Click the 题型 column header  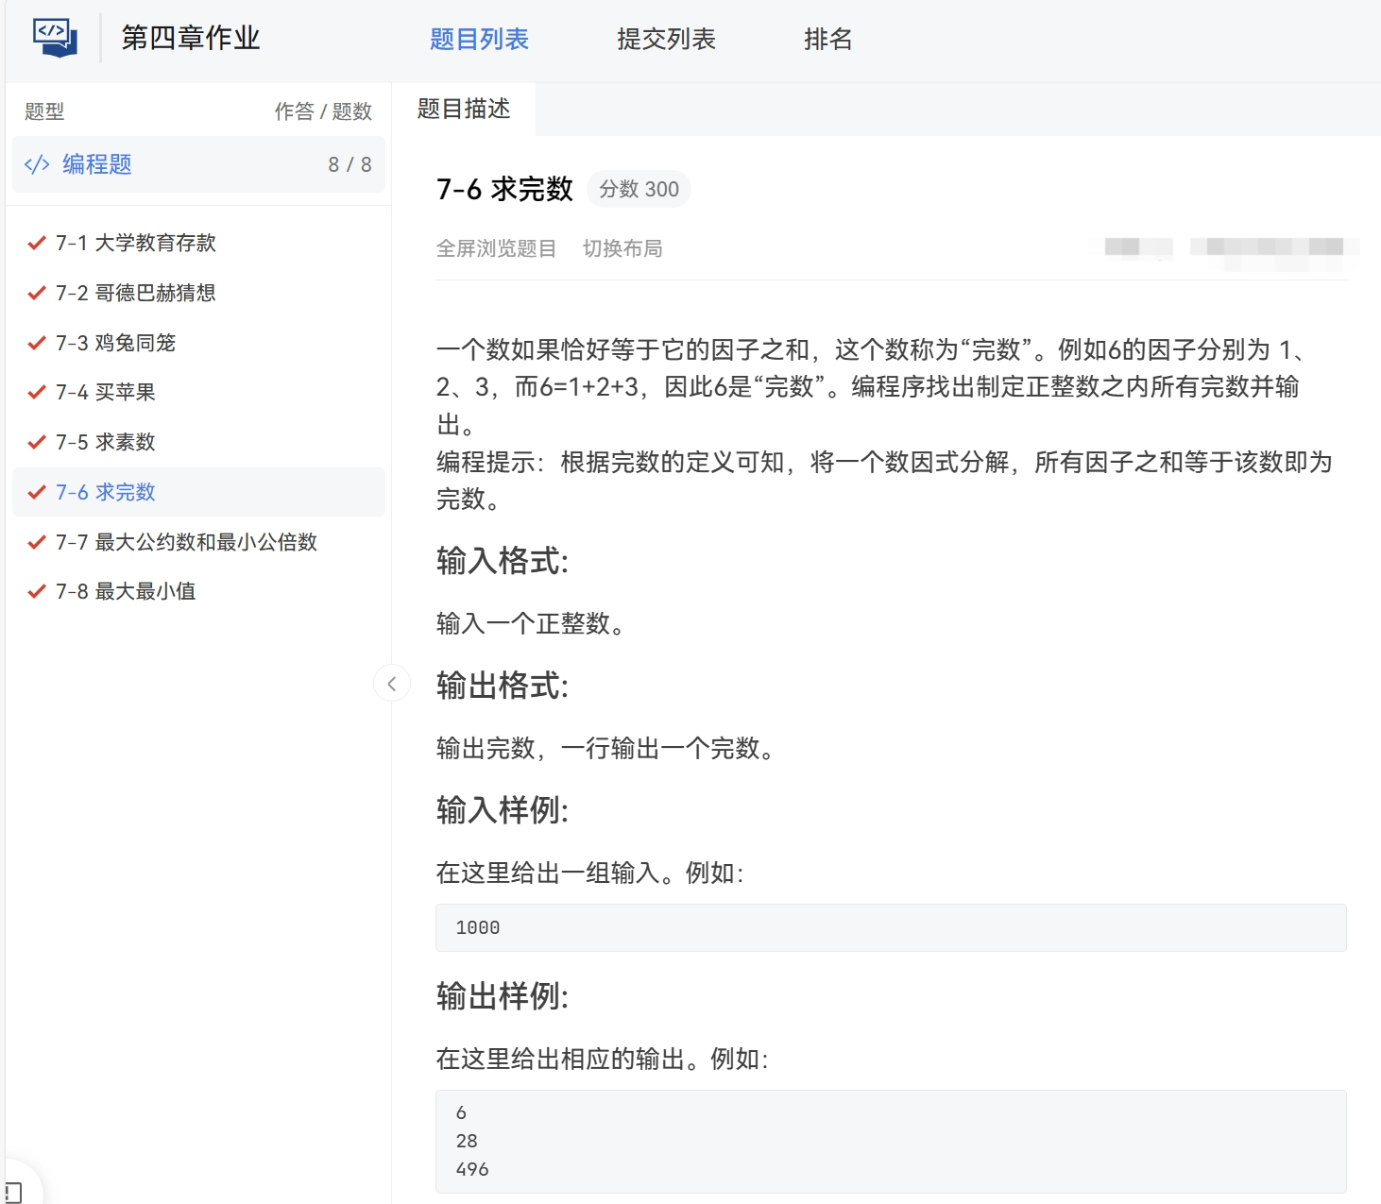click(x=44, y=111)
